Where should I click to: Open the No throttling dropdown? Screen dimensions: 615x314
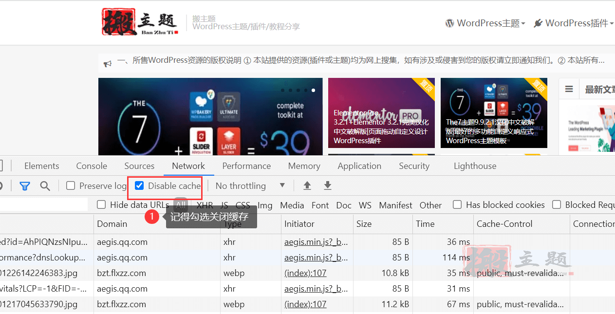pos(250,185)
